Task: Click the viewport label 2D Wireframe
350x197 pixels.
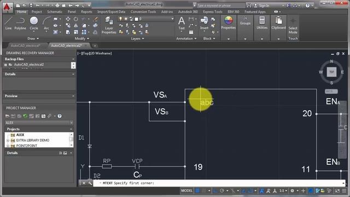Action: 101,53
